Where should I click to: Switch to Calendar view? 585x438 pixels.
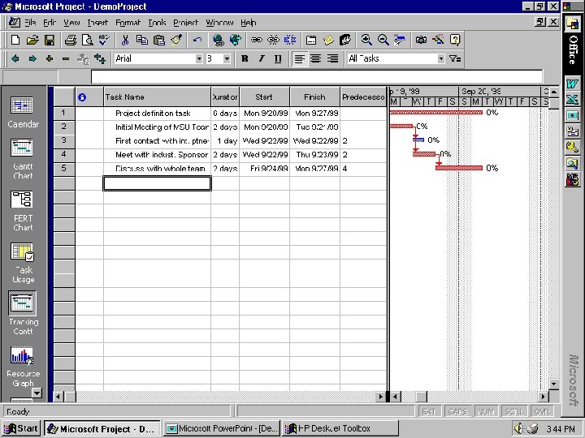[23, 113]
